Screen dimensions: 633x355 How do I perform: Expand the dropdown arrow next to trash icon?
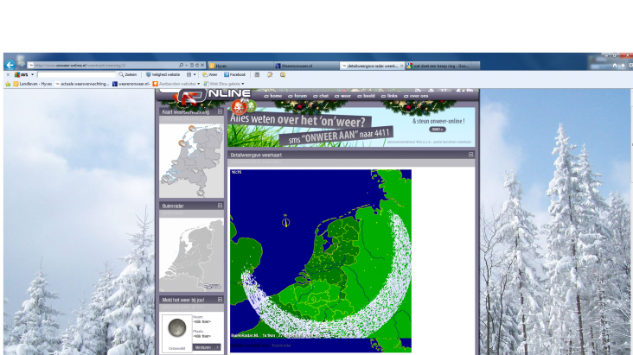pyautogui.click(x=195, y=74)
